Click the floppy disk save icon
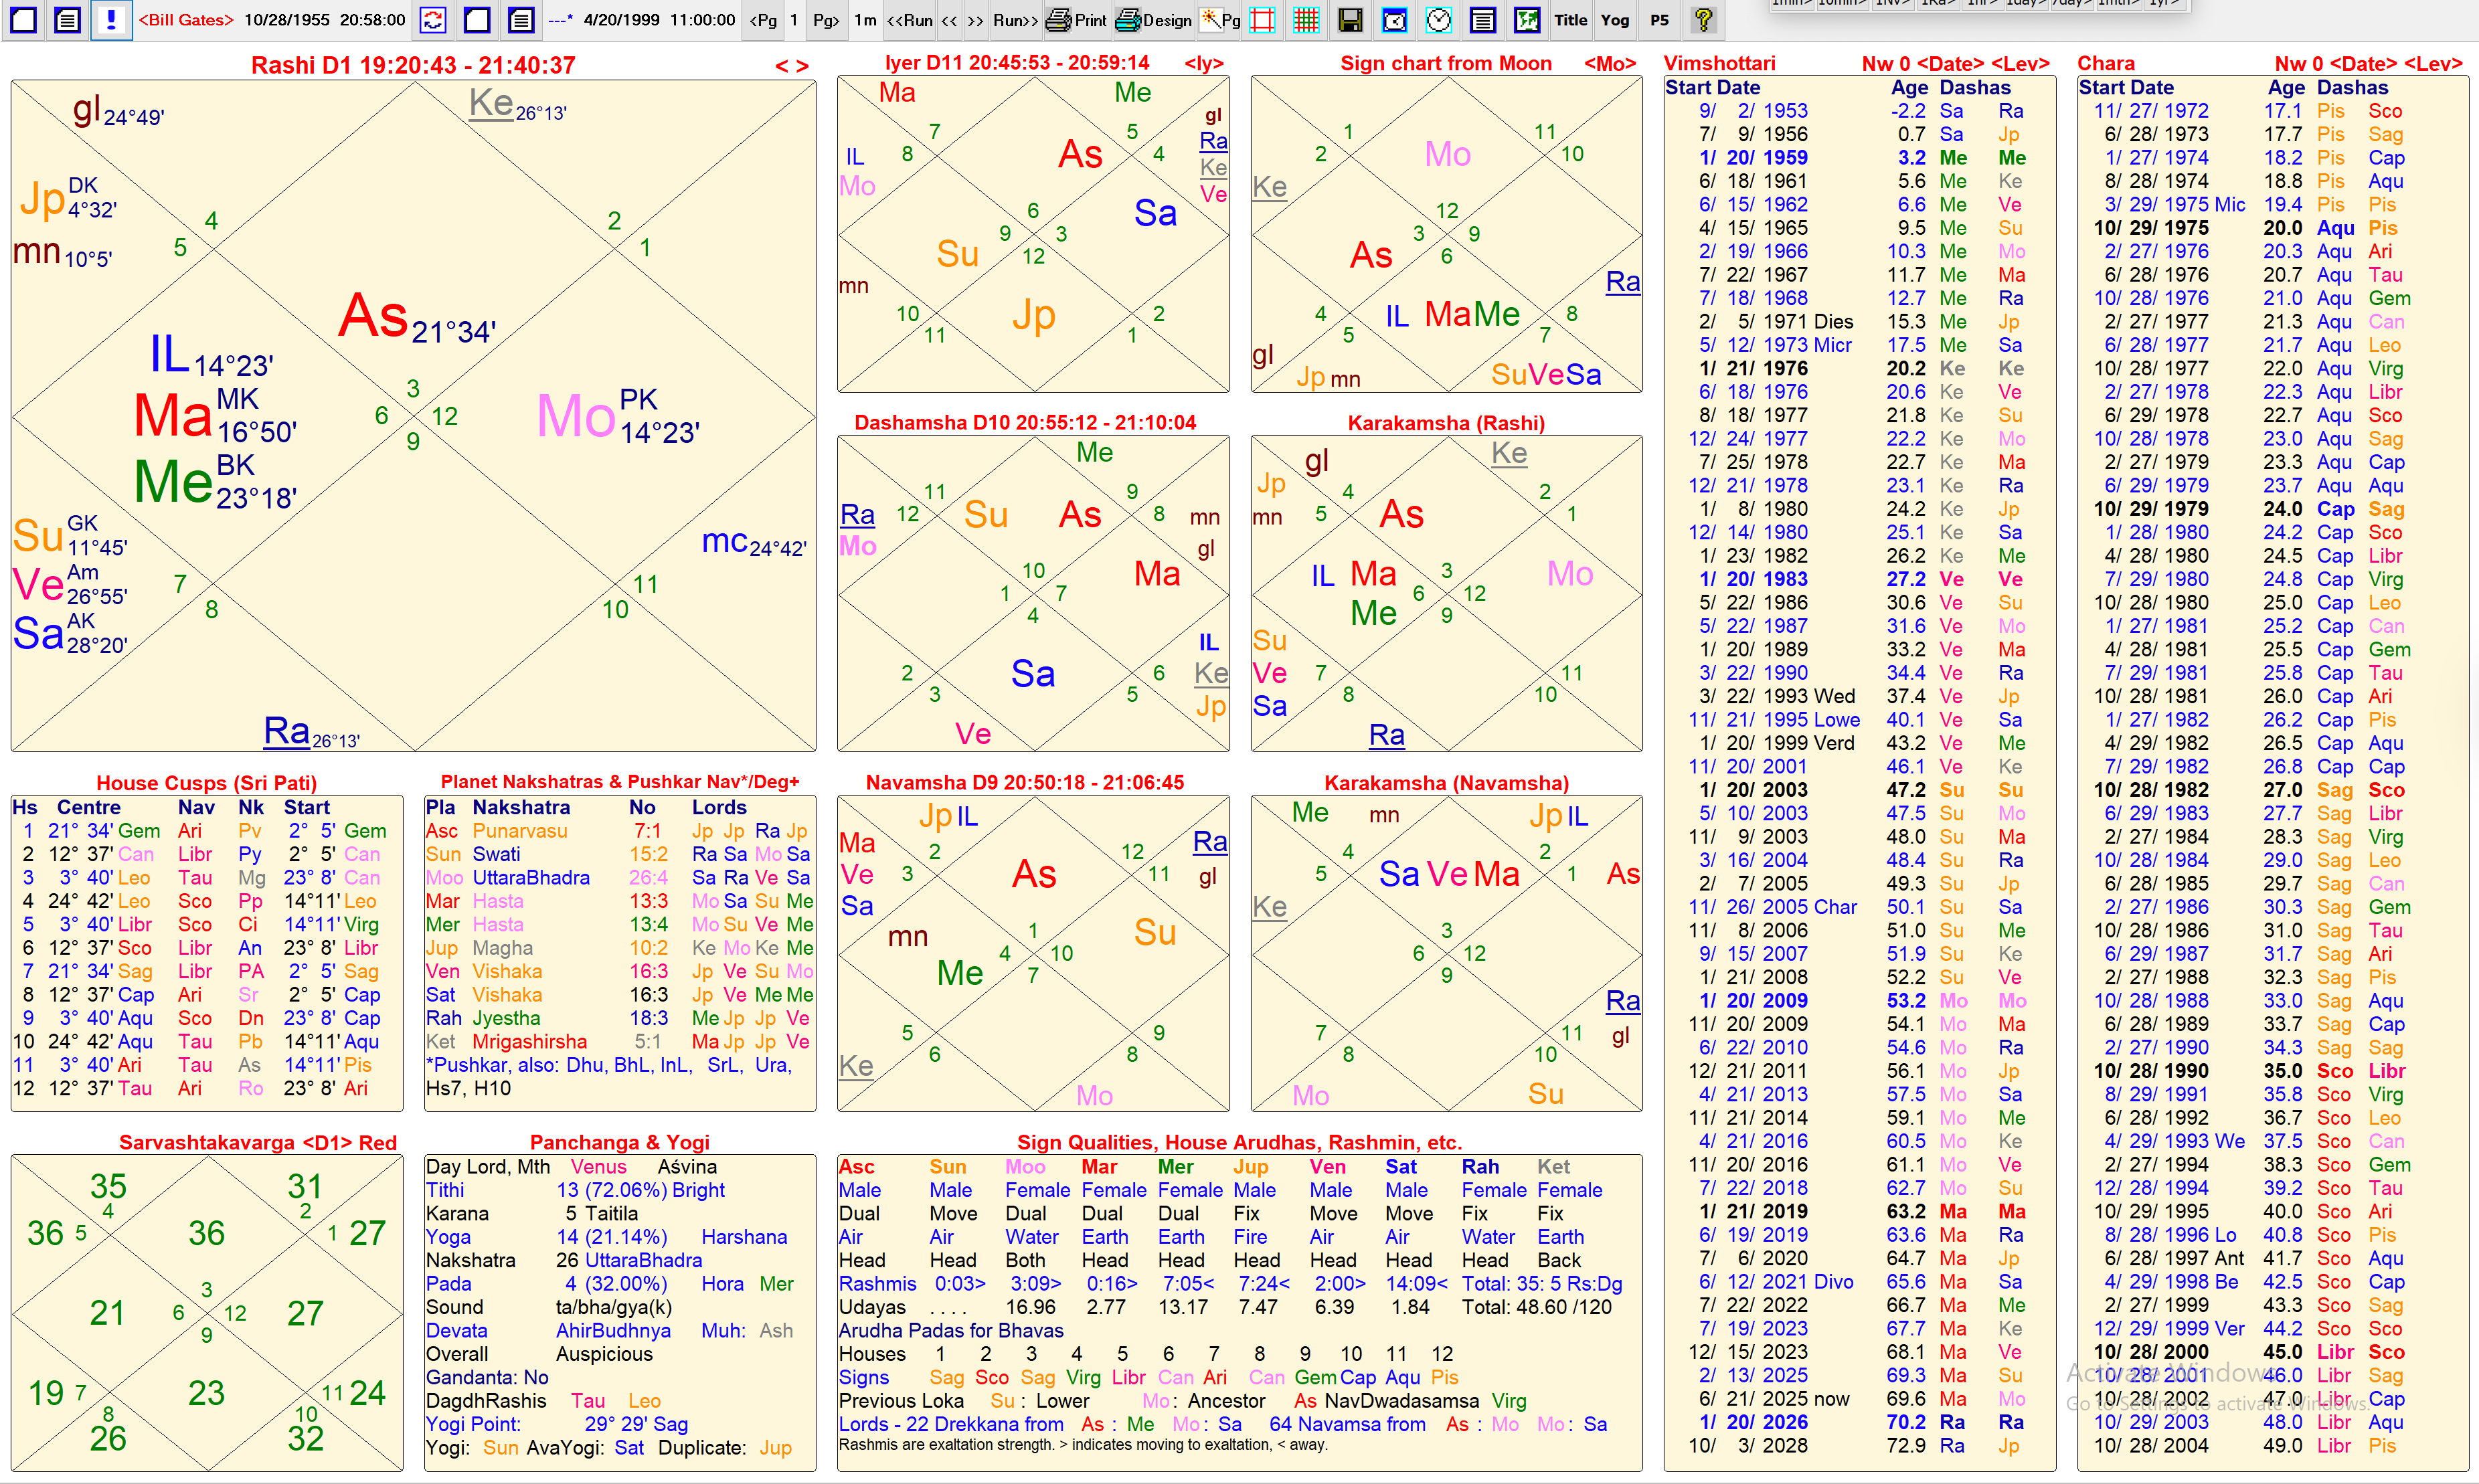This screenshot has width=2479, height=1484. [1350, 20]
